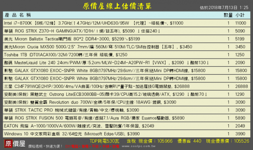Click the 現金優惠價：105526 final price
This screenshot has width=253, height=150.
pos(227,141)
